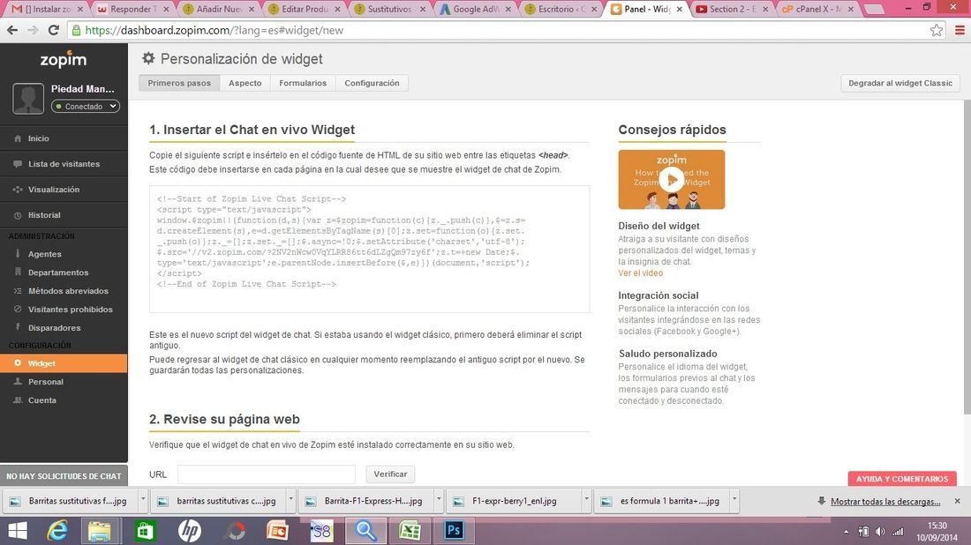Open F1-expr-berry1_enl.jpg download
The height and width of the screenshot is (545, 971).
point(514,501)
